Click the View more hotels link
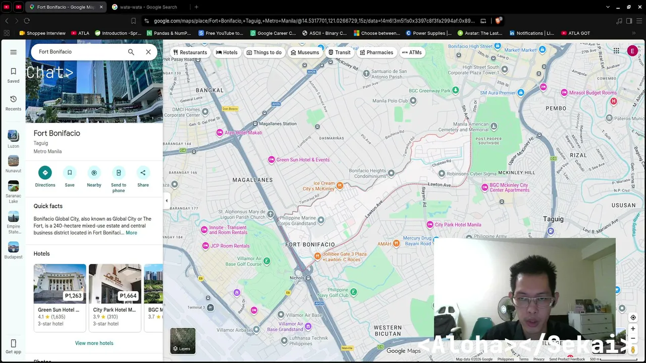This screenshot has width=646, height=363. (x=94, y=343)
